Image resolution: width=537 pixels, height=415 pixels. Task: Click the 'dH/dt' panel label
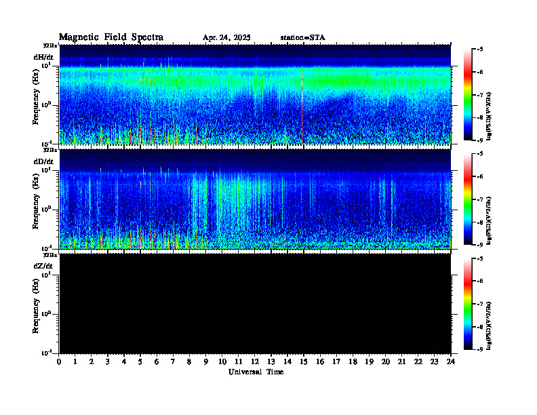43,57
